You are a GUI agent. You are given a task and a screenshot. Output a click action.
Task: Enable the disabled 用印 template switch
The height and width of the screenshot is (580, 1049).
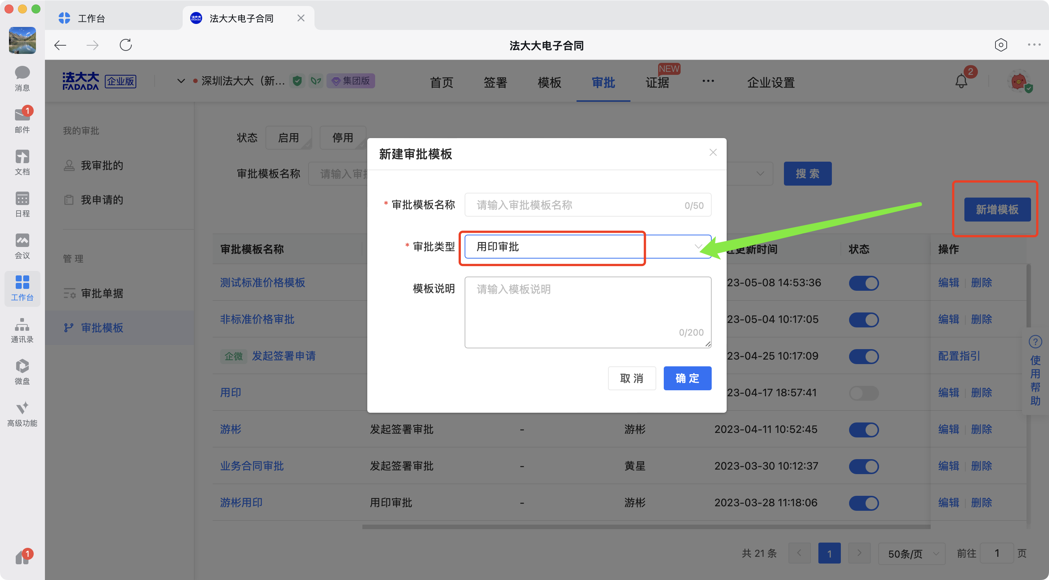point(863,393)
